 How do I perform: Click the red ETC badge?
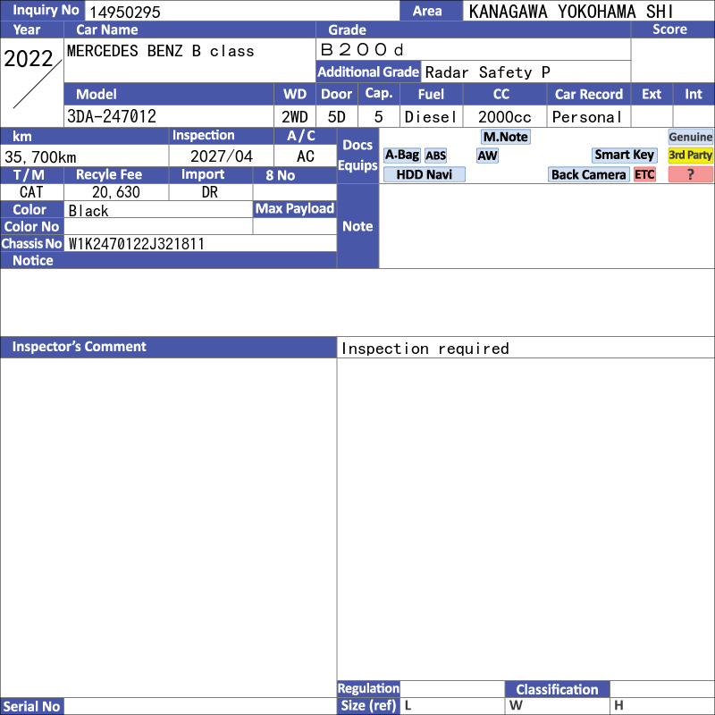coord(644,174)
